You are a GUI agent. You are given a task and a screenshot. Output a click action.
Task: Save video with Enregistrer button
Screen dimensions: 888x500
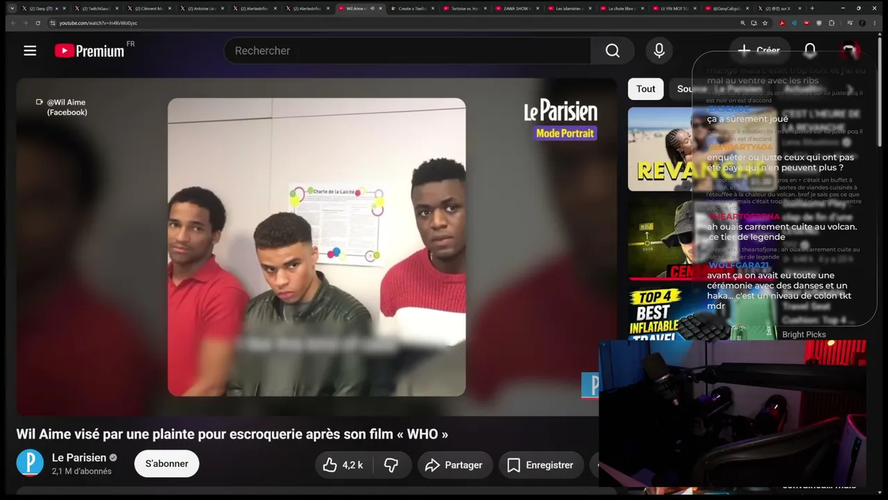pyautogui.click(x=540, y=465)
